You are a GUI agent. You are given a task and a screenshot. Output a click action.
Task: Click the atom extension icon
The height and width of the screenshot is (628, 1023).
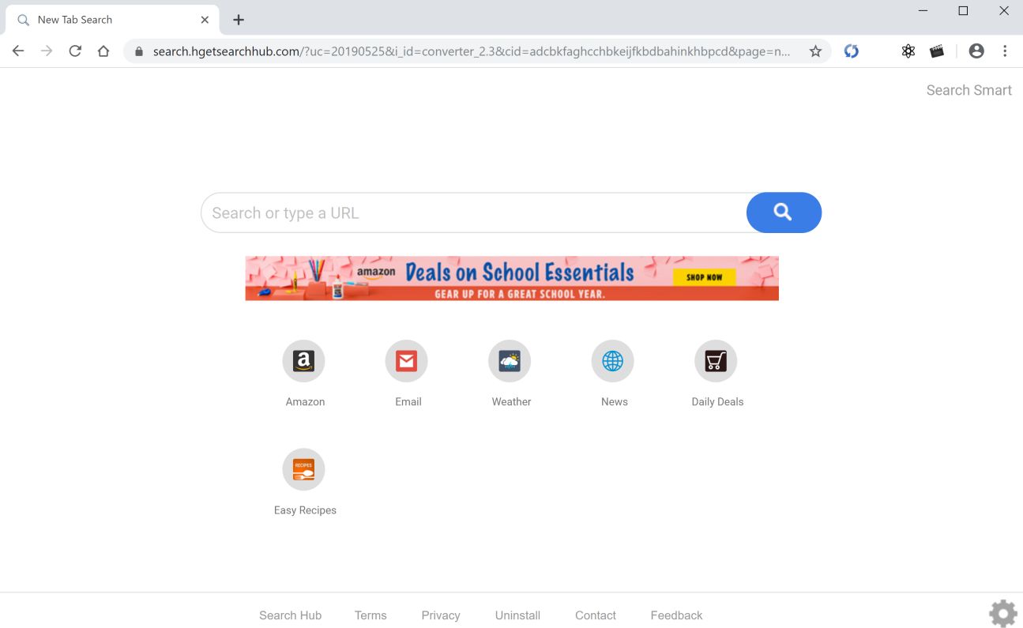(908, 51)
